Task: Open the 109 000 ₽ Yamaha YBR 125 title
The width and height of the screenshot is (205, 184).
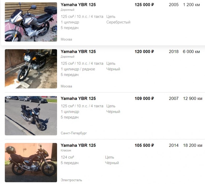Action: coord(78,99)
